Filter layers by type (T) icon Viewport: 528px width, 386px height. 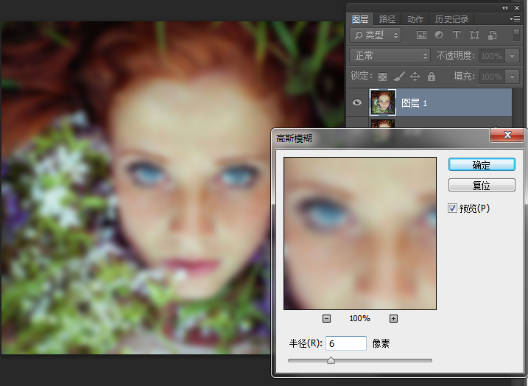coord(457,35)
